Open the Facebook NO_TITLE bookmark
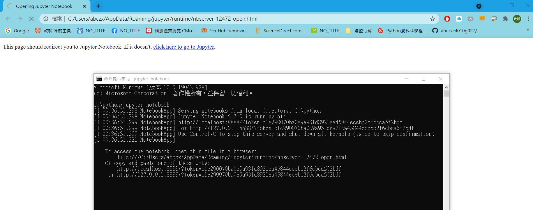This screenshot has width=533, height=210. pos(126,31)
